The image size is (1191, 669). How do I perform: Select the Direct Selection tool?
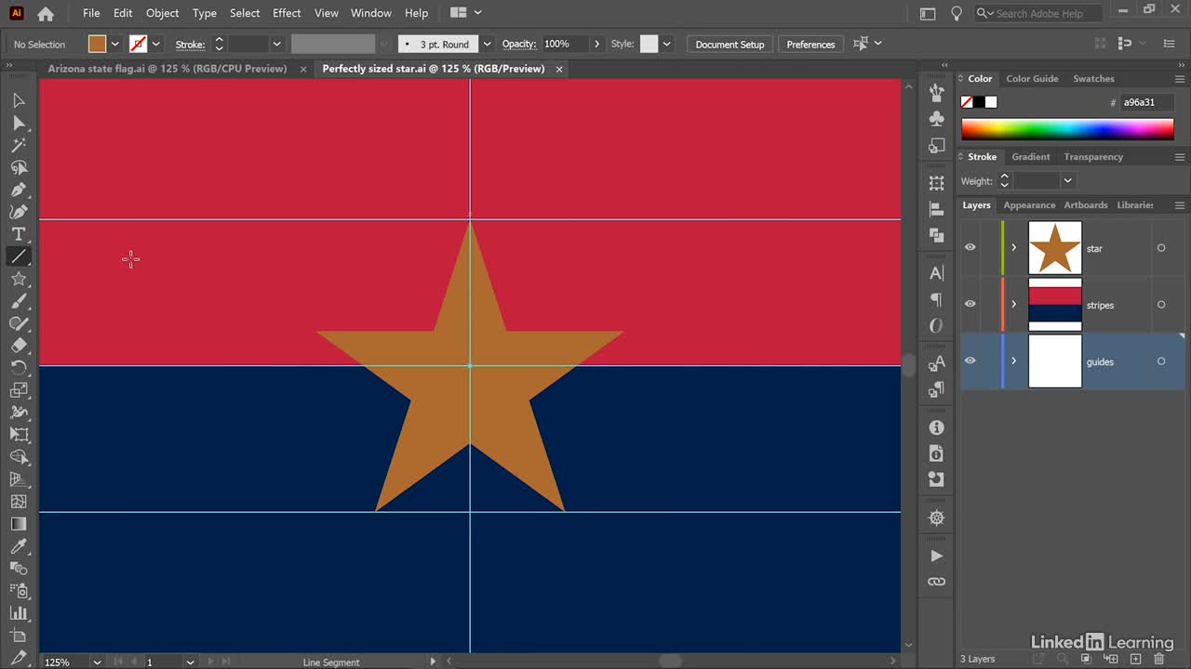point(19,123)
